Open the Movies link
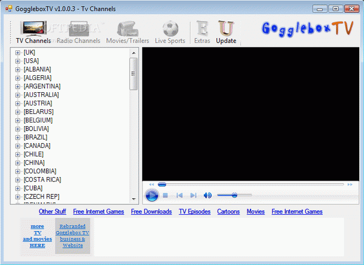The height and width of the screenshot is (265, 364). pyautogui.click(x=255, y=212)
